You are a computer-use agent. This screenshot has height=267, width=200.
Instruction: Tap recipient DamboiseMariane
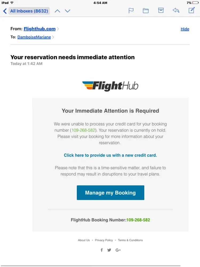tap(34, 37)
